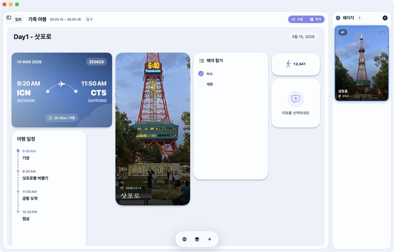This screenshot has height=252, width=394.
Task: Open the Sapporo tower photo card
Action: pyautogui.click(x=153, y=129)
